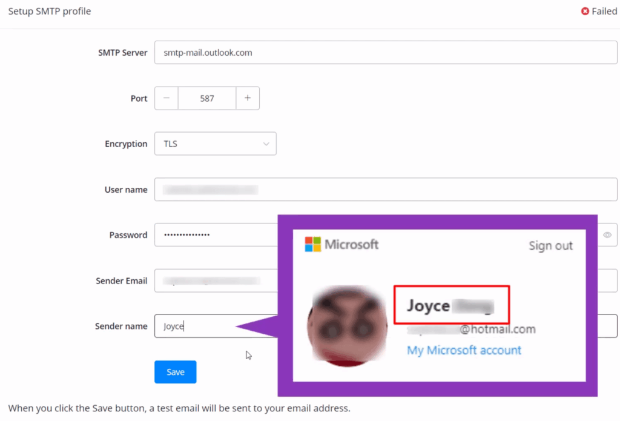Show password using the eye icon
This screenshot has width=620, height=421.
tap(607, 235)
